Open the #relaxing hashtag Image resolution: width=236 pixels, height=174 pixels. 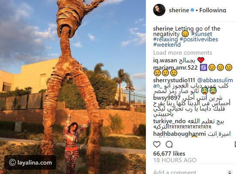point(165,40)
